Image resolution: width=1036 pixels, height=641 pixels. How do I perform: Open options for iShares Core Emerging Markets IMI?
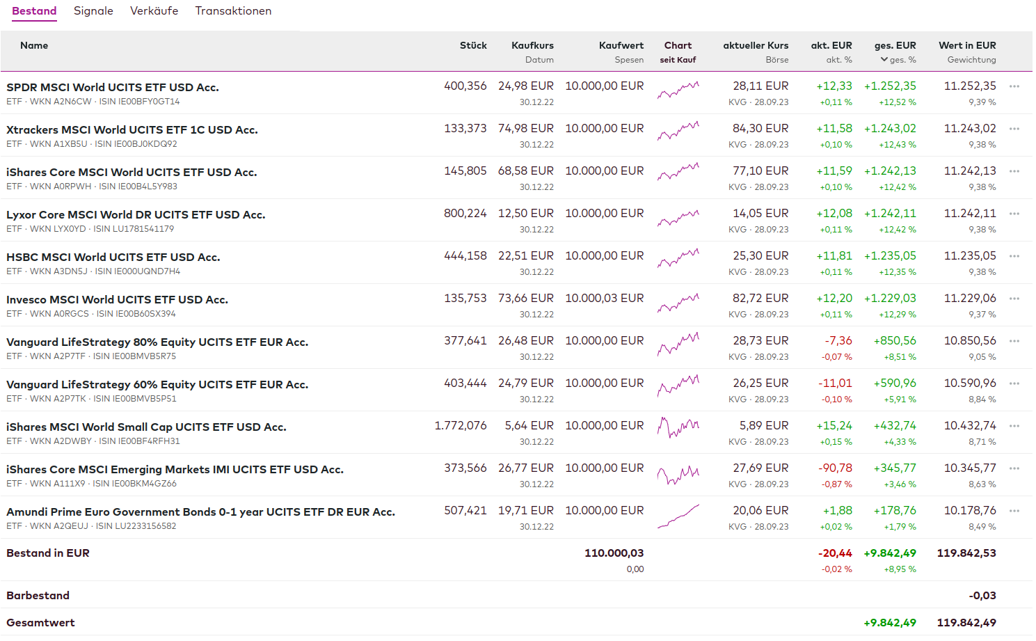pyautogui.click(x=1014, y=469)
